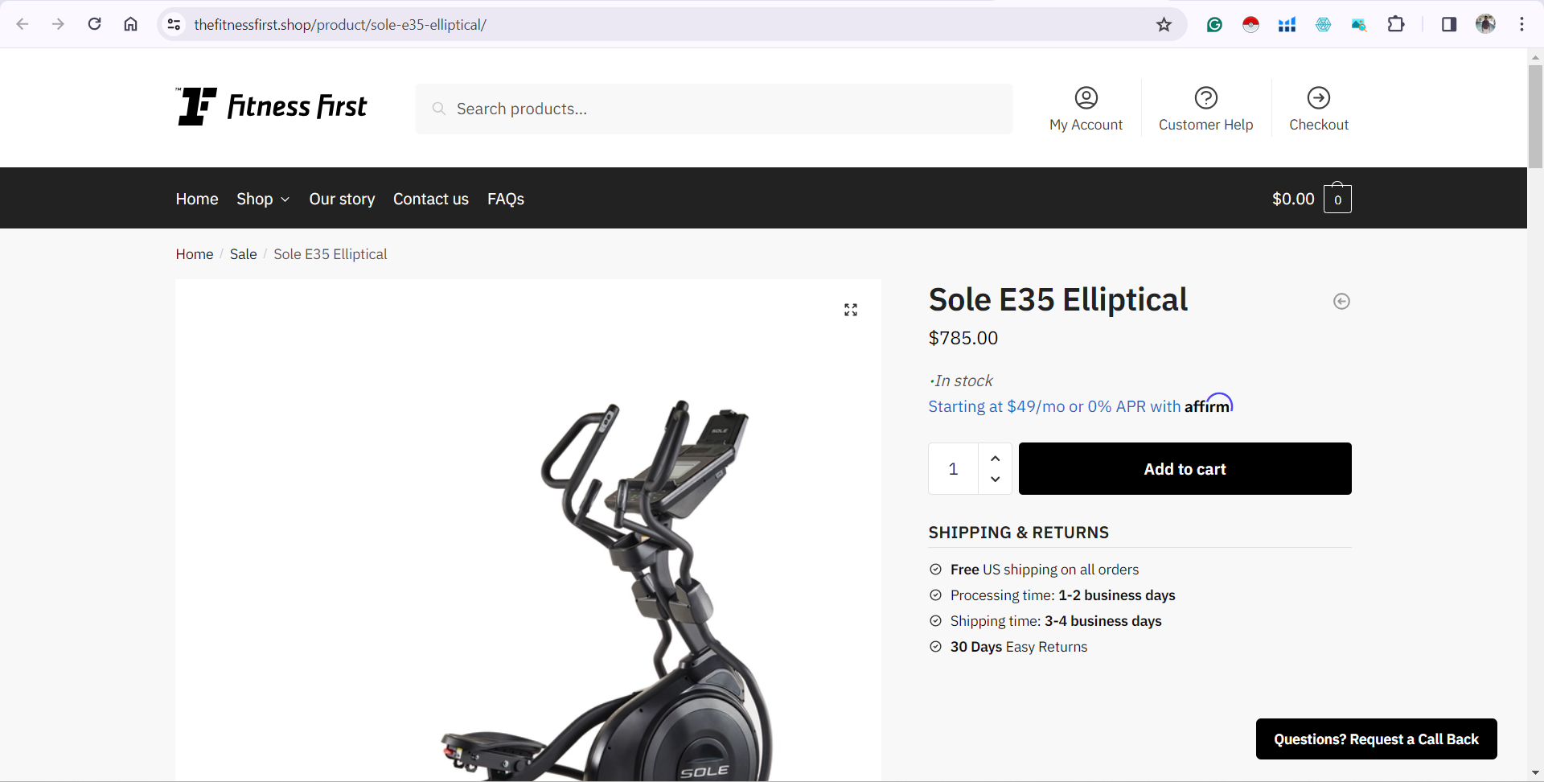
Task: Click the Affirm financing link
Action: coord(1081,405)
